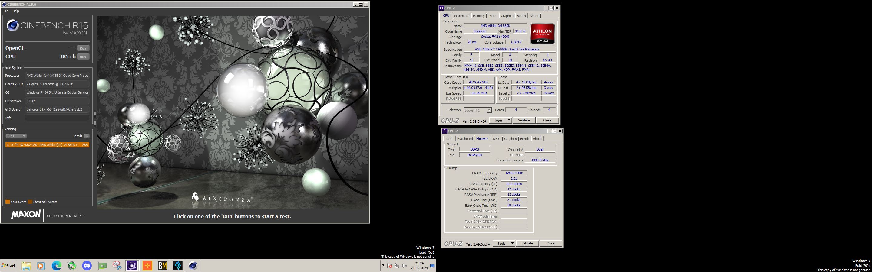872x272 pixels.
Task: Click Validate in lower CPU-Z window
Action: (527, 244)
